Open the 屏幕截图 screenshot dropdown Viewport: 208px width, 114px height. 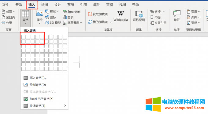(81, 23)
